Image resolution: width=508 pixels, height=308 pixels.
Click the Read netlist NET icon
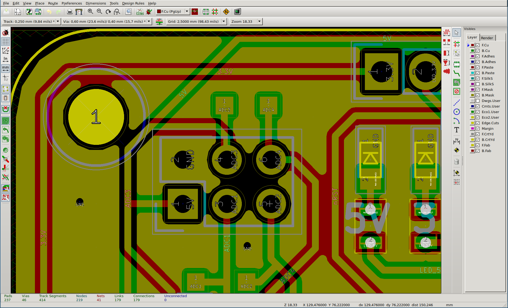click(140, 12)
